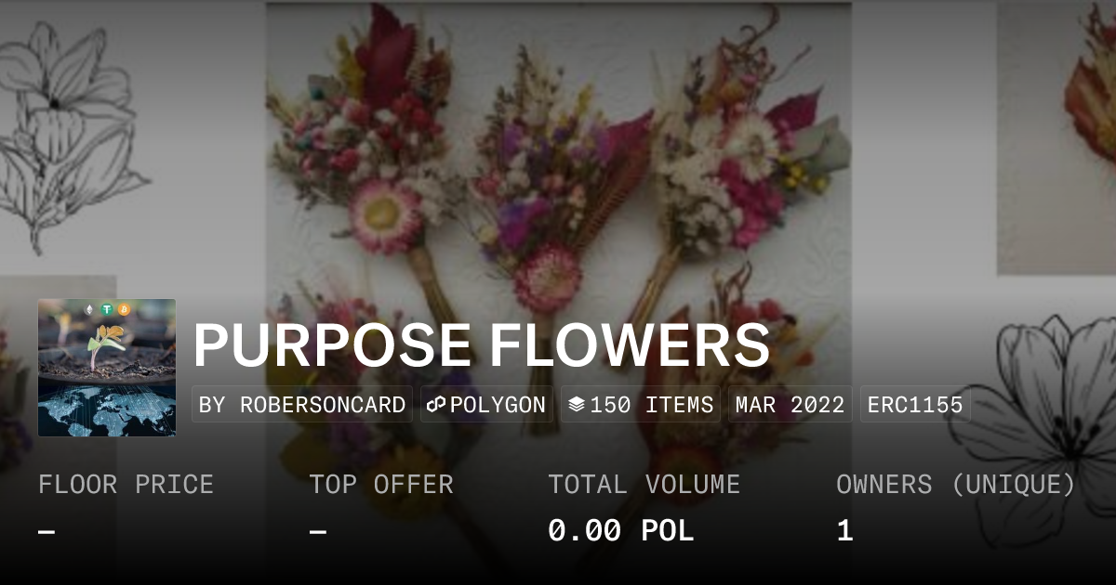Screen dimensions: 1116x585
Task: Click the glowing world map in the avatar
Action: (x=107, y=409)
